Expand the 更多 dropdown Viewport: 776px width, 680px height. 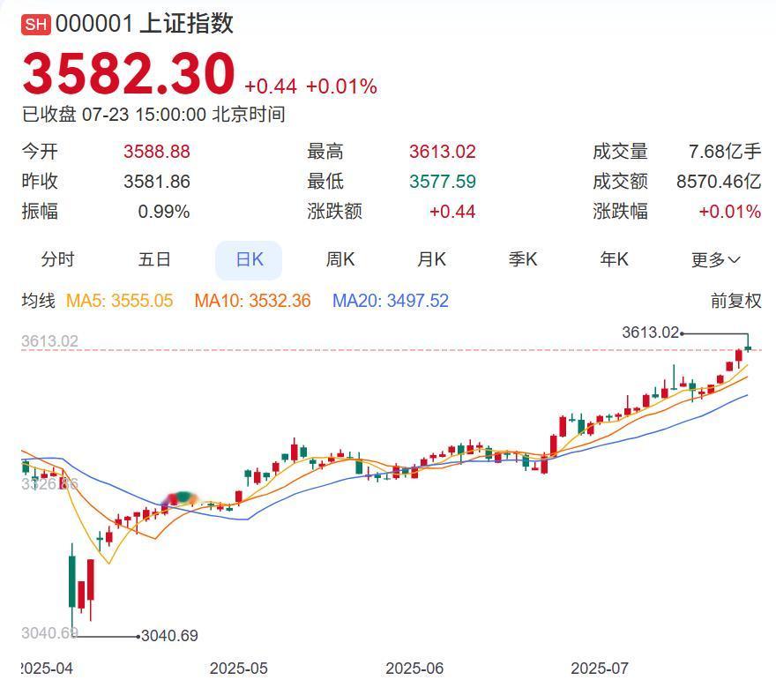[x=716, y=260]
